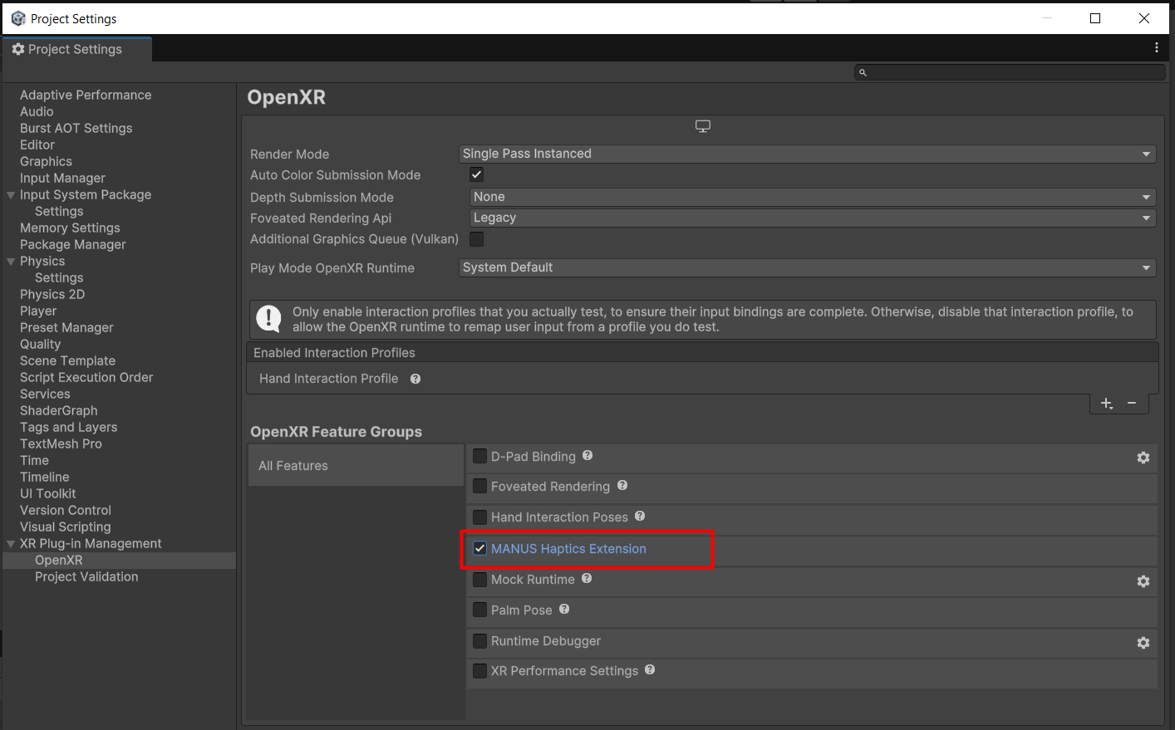Change Play Mode OpenXR Runtime dropdown

click(806, 267)
